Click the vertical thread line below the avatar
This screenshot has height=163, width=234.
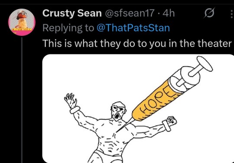pos(22,100)
